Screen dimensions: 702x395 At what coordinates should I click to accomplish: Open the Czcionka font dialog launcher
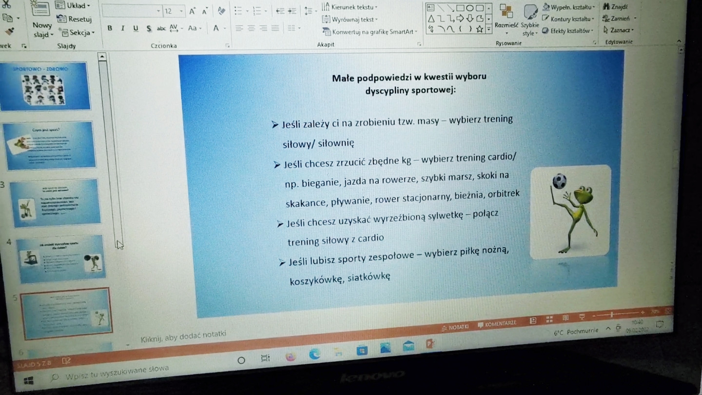(227, 45)
